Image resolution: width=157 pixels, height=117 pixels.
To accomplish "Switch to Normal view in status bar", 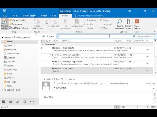I will coord(117,107).
